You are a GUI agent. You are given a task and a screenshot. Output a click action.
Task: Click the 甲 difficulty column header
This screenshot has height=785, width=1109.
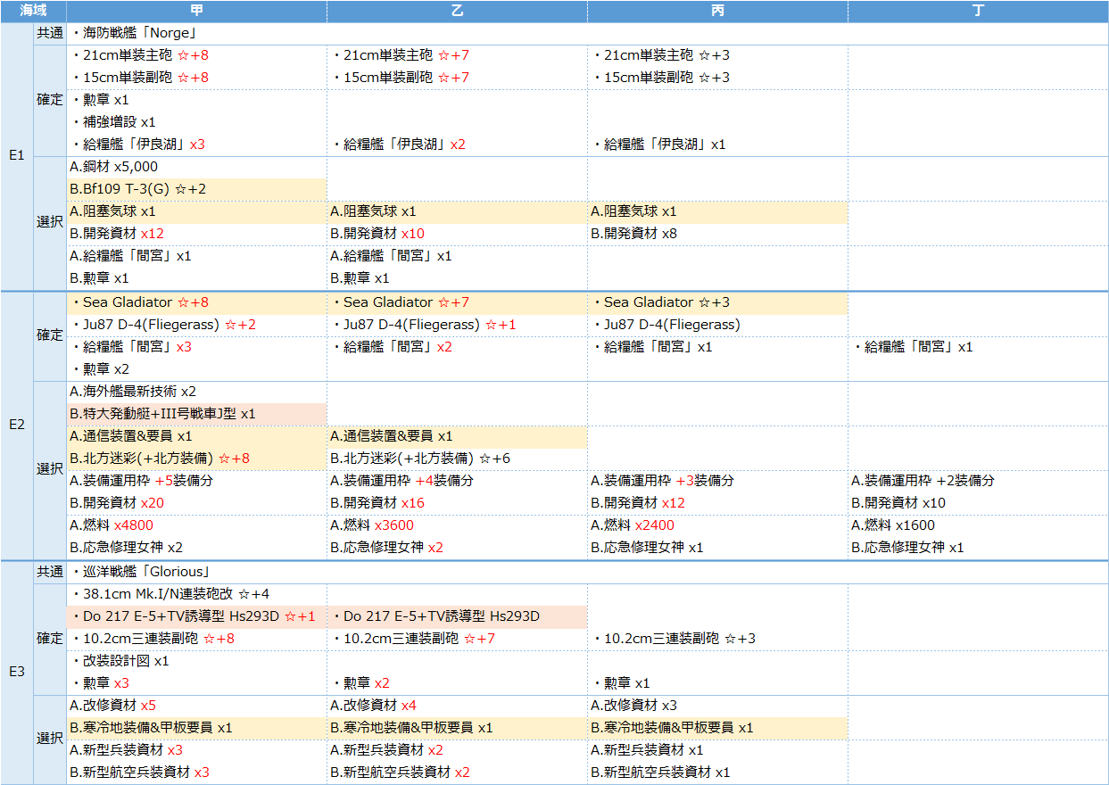pyautogui.click(x=196, y=12)
